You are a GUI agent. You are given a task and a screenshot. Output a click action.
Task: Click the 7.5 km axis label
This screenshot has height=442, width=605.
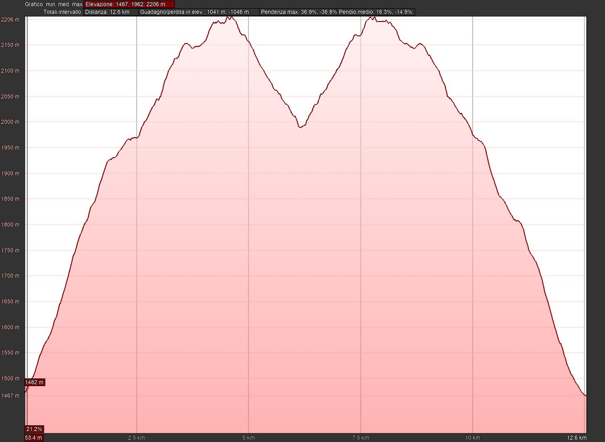[x=360, y=438]
